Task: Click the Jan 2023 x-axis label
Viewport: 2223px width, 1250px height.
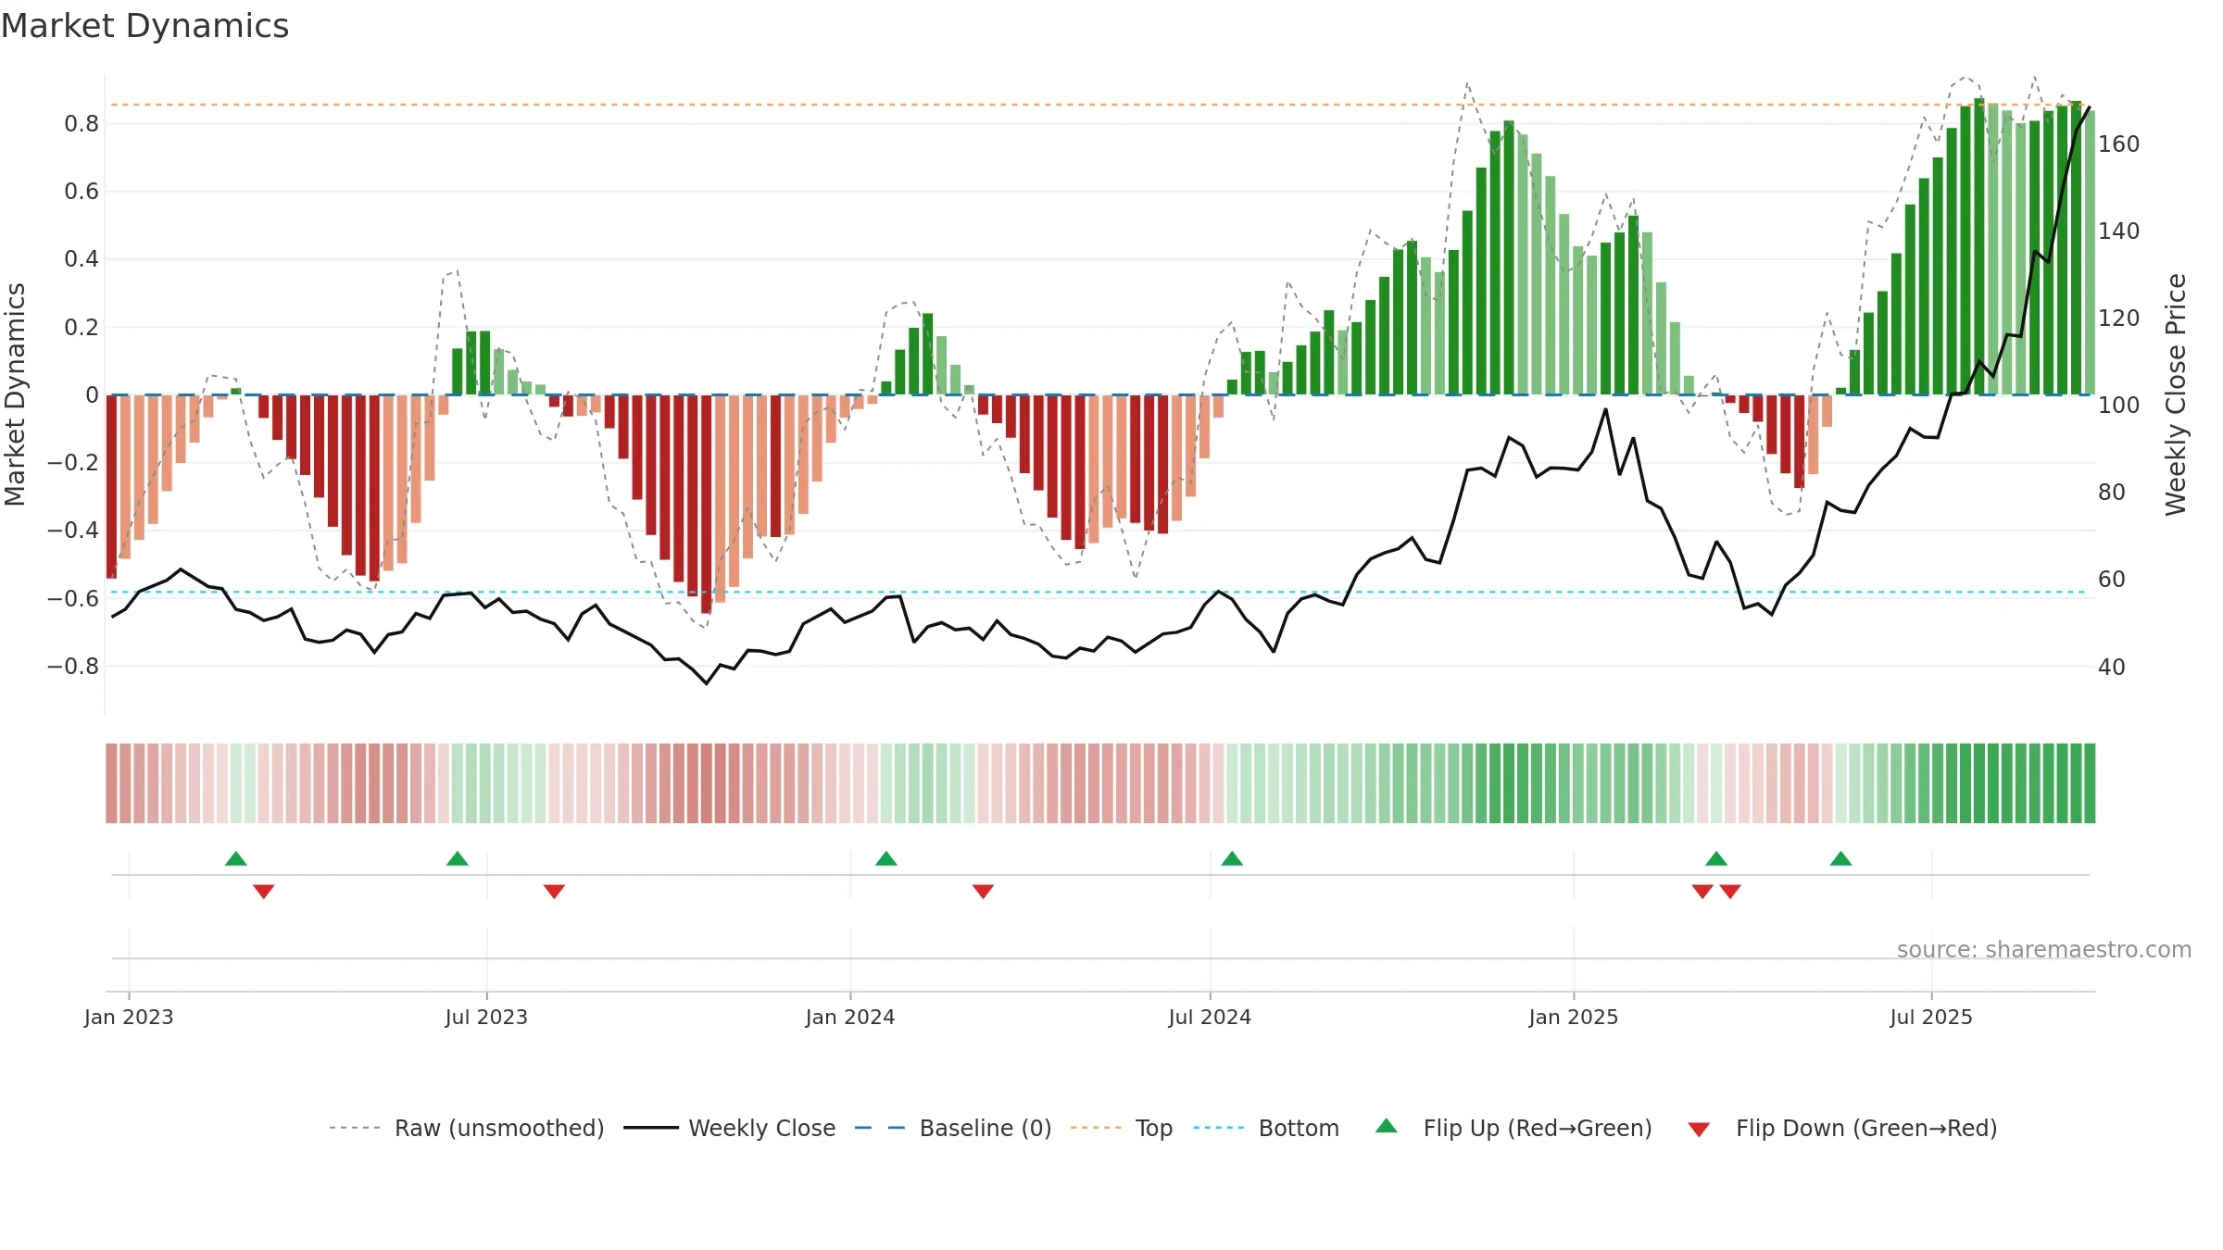Action: pos(129,1017)
